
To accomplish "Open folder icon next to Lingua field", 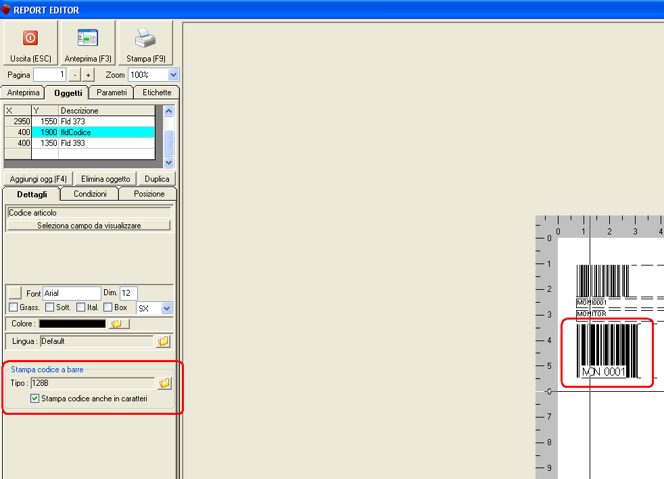I will pyautogui.click(x=163, y=341).
